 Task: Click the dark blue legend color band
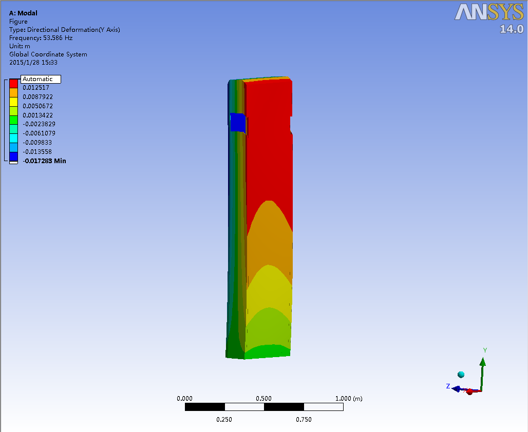tap(13, 156)
